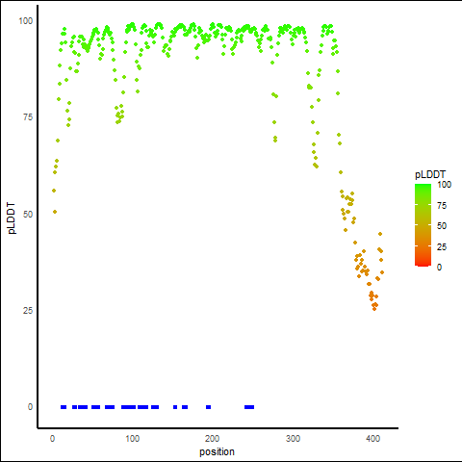Click the legend label 100
The image size is (462, 462).
click(x=445, y=185)
